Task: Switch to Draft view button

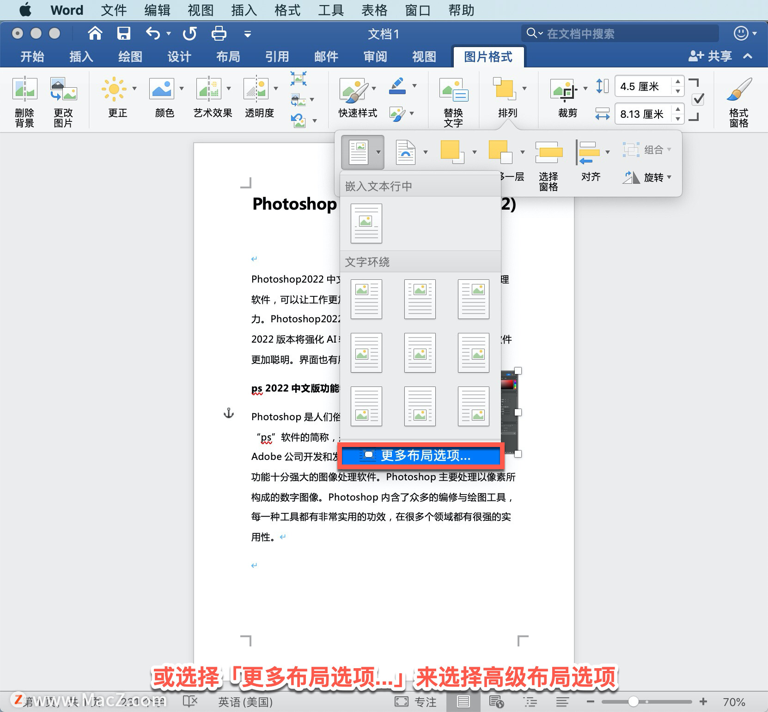Action: [x=562, y=702]
